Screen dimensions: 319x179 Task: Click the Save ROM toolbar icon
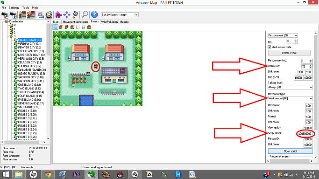[x=13, y=14]
